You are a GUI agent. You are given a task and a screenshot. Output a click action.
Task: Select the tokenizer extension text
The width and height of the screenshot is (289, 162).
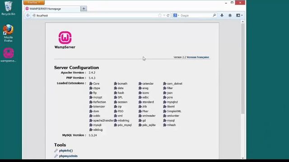point(99,107)
